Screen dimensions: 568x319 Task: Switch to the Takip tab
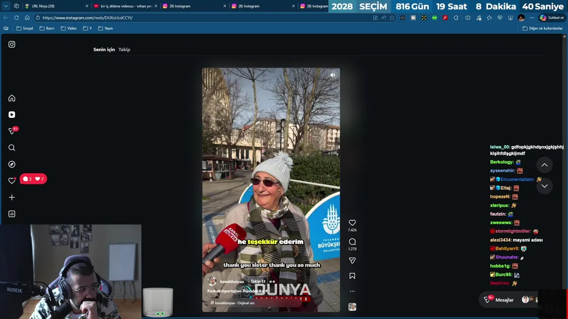coord(124,50)
